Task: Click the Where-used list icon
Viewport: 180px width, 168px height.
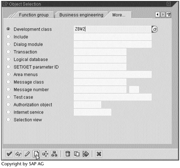Action: click(x=45, y=154)
